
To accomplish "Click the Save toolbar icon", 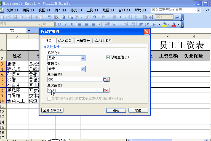I will click(x=15, y=17).
